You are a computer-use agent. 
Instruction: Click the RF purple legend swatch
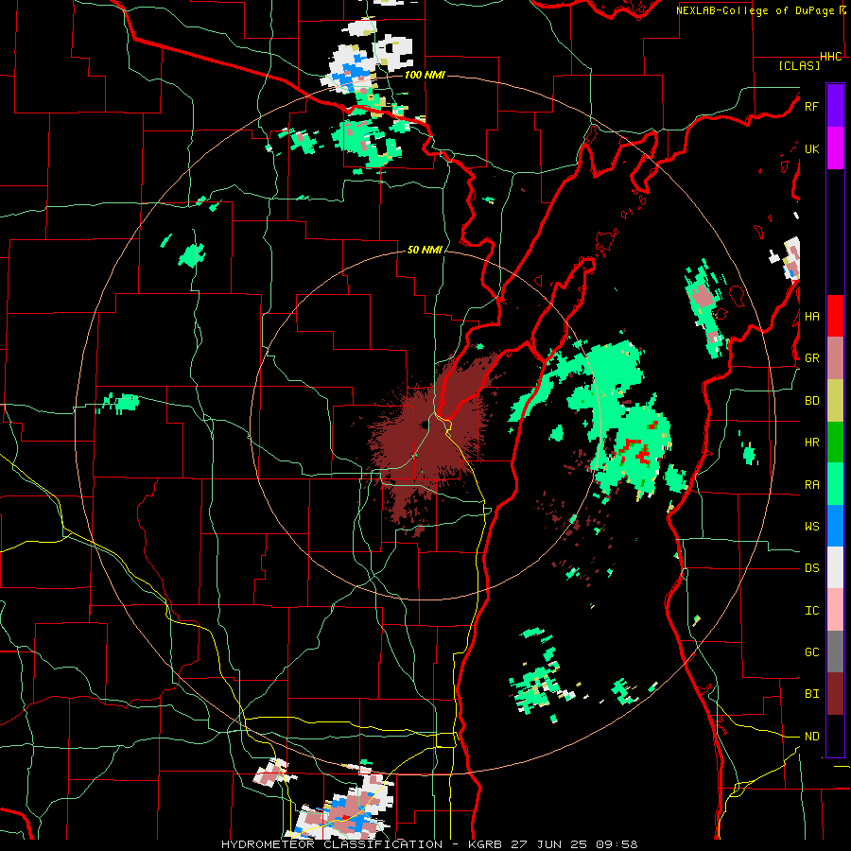(835, 106)
